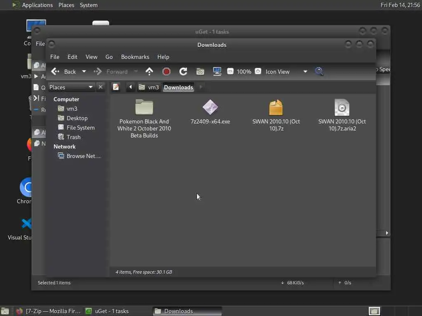Viewport: 422px width, 316px height.
Task: Toggle the text location entry pencil icon
Action: (116, 87)
